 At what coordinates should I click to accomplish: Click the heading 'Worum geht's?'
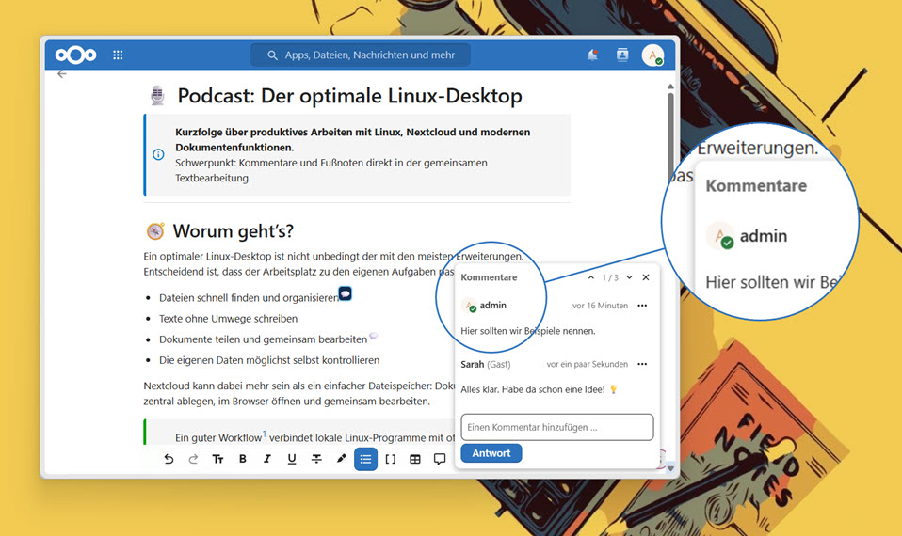pyautogui.click(x=233, y=231)
